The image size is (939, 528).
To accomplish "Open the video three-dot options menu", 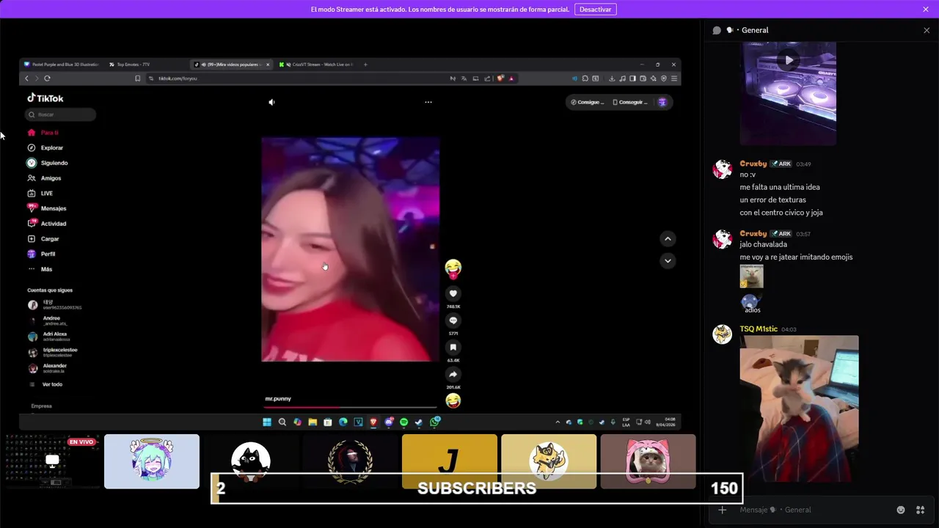I will tap(428, 103).
